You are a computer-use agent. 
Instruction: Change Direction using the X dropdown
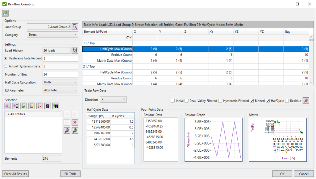(114, 100)
